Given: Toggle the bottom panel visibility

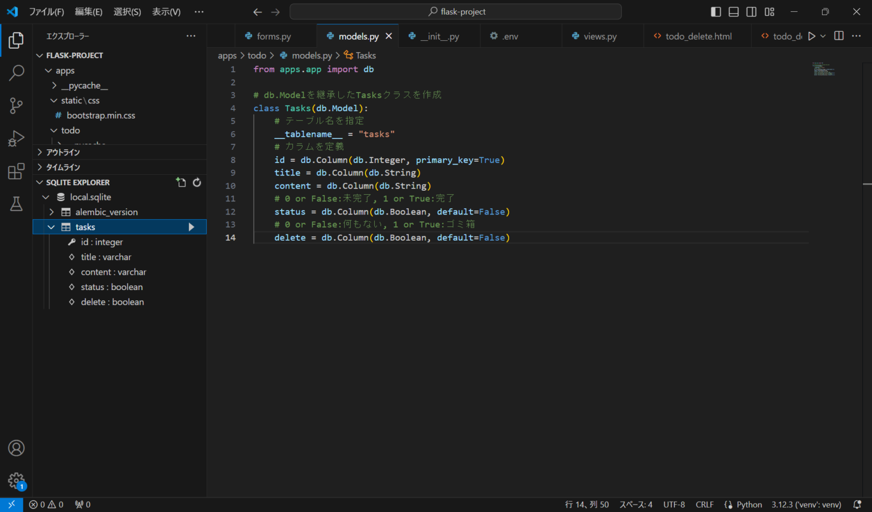Looking at the screenshot, I should (733, 11).
